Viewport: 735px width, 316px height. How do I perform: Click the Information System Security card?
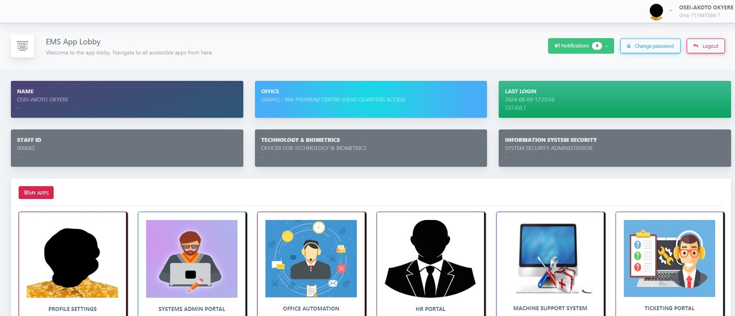pyautogui.click(x=615, y=148)
